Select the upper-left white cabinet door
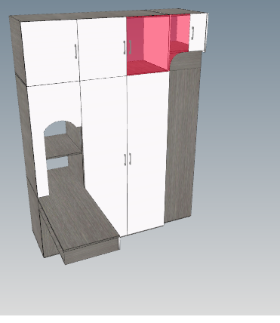 coord(51,53)
